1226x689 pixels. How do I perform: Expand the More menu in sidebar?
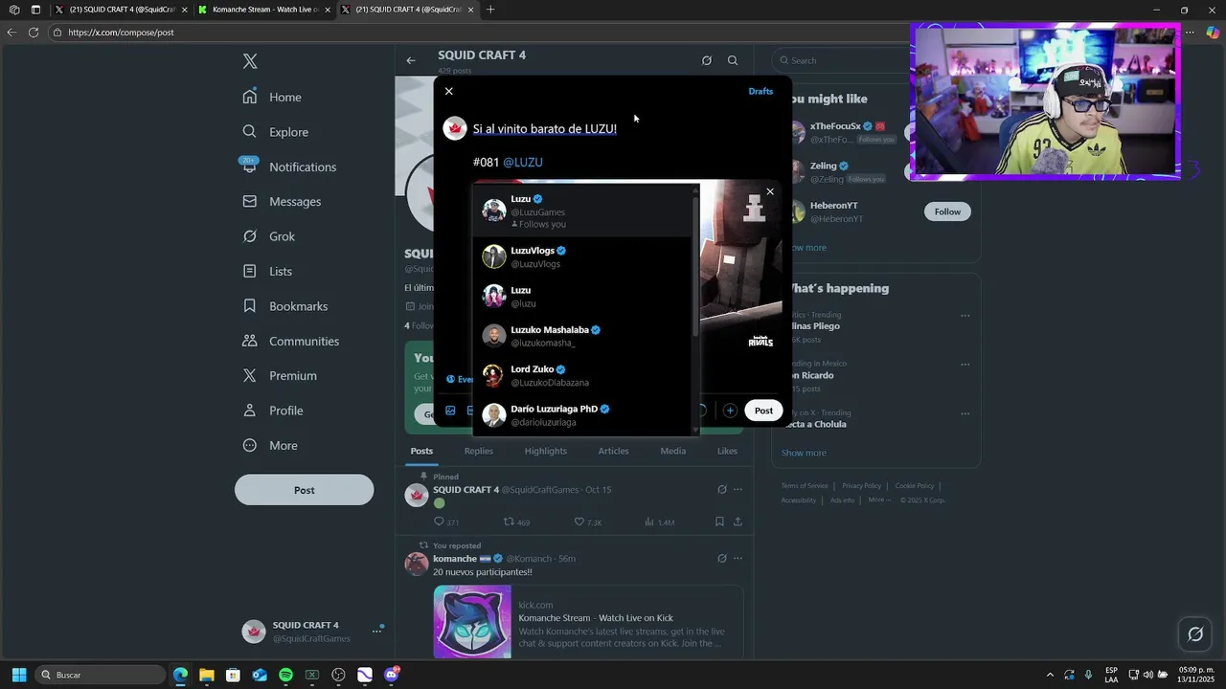(271, 446)
